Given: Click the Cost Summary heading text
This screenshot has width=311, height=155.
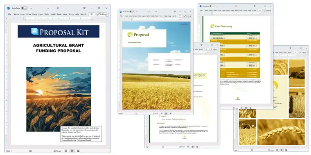Looking at the screenshot, I should (x=223, y=26).
